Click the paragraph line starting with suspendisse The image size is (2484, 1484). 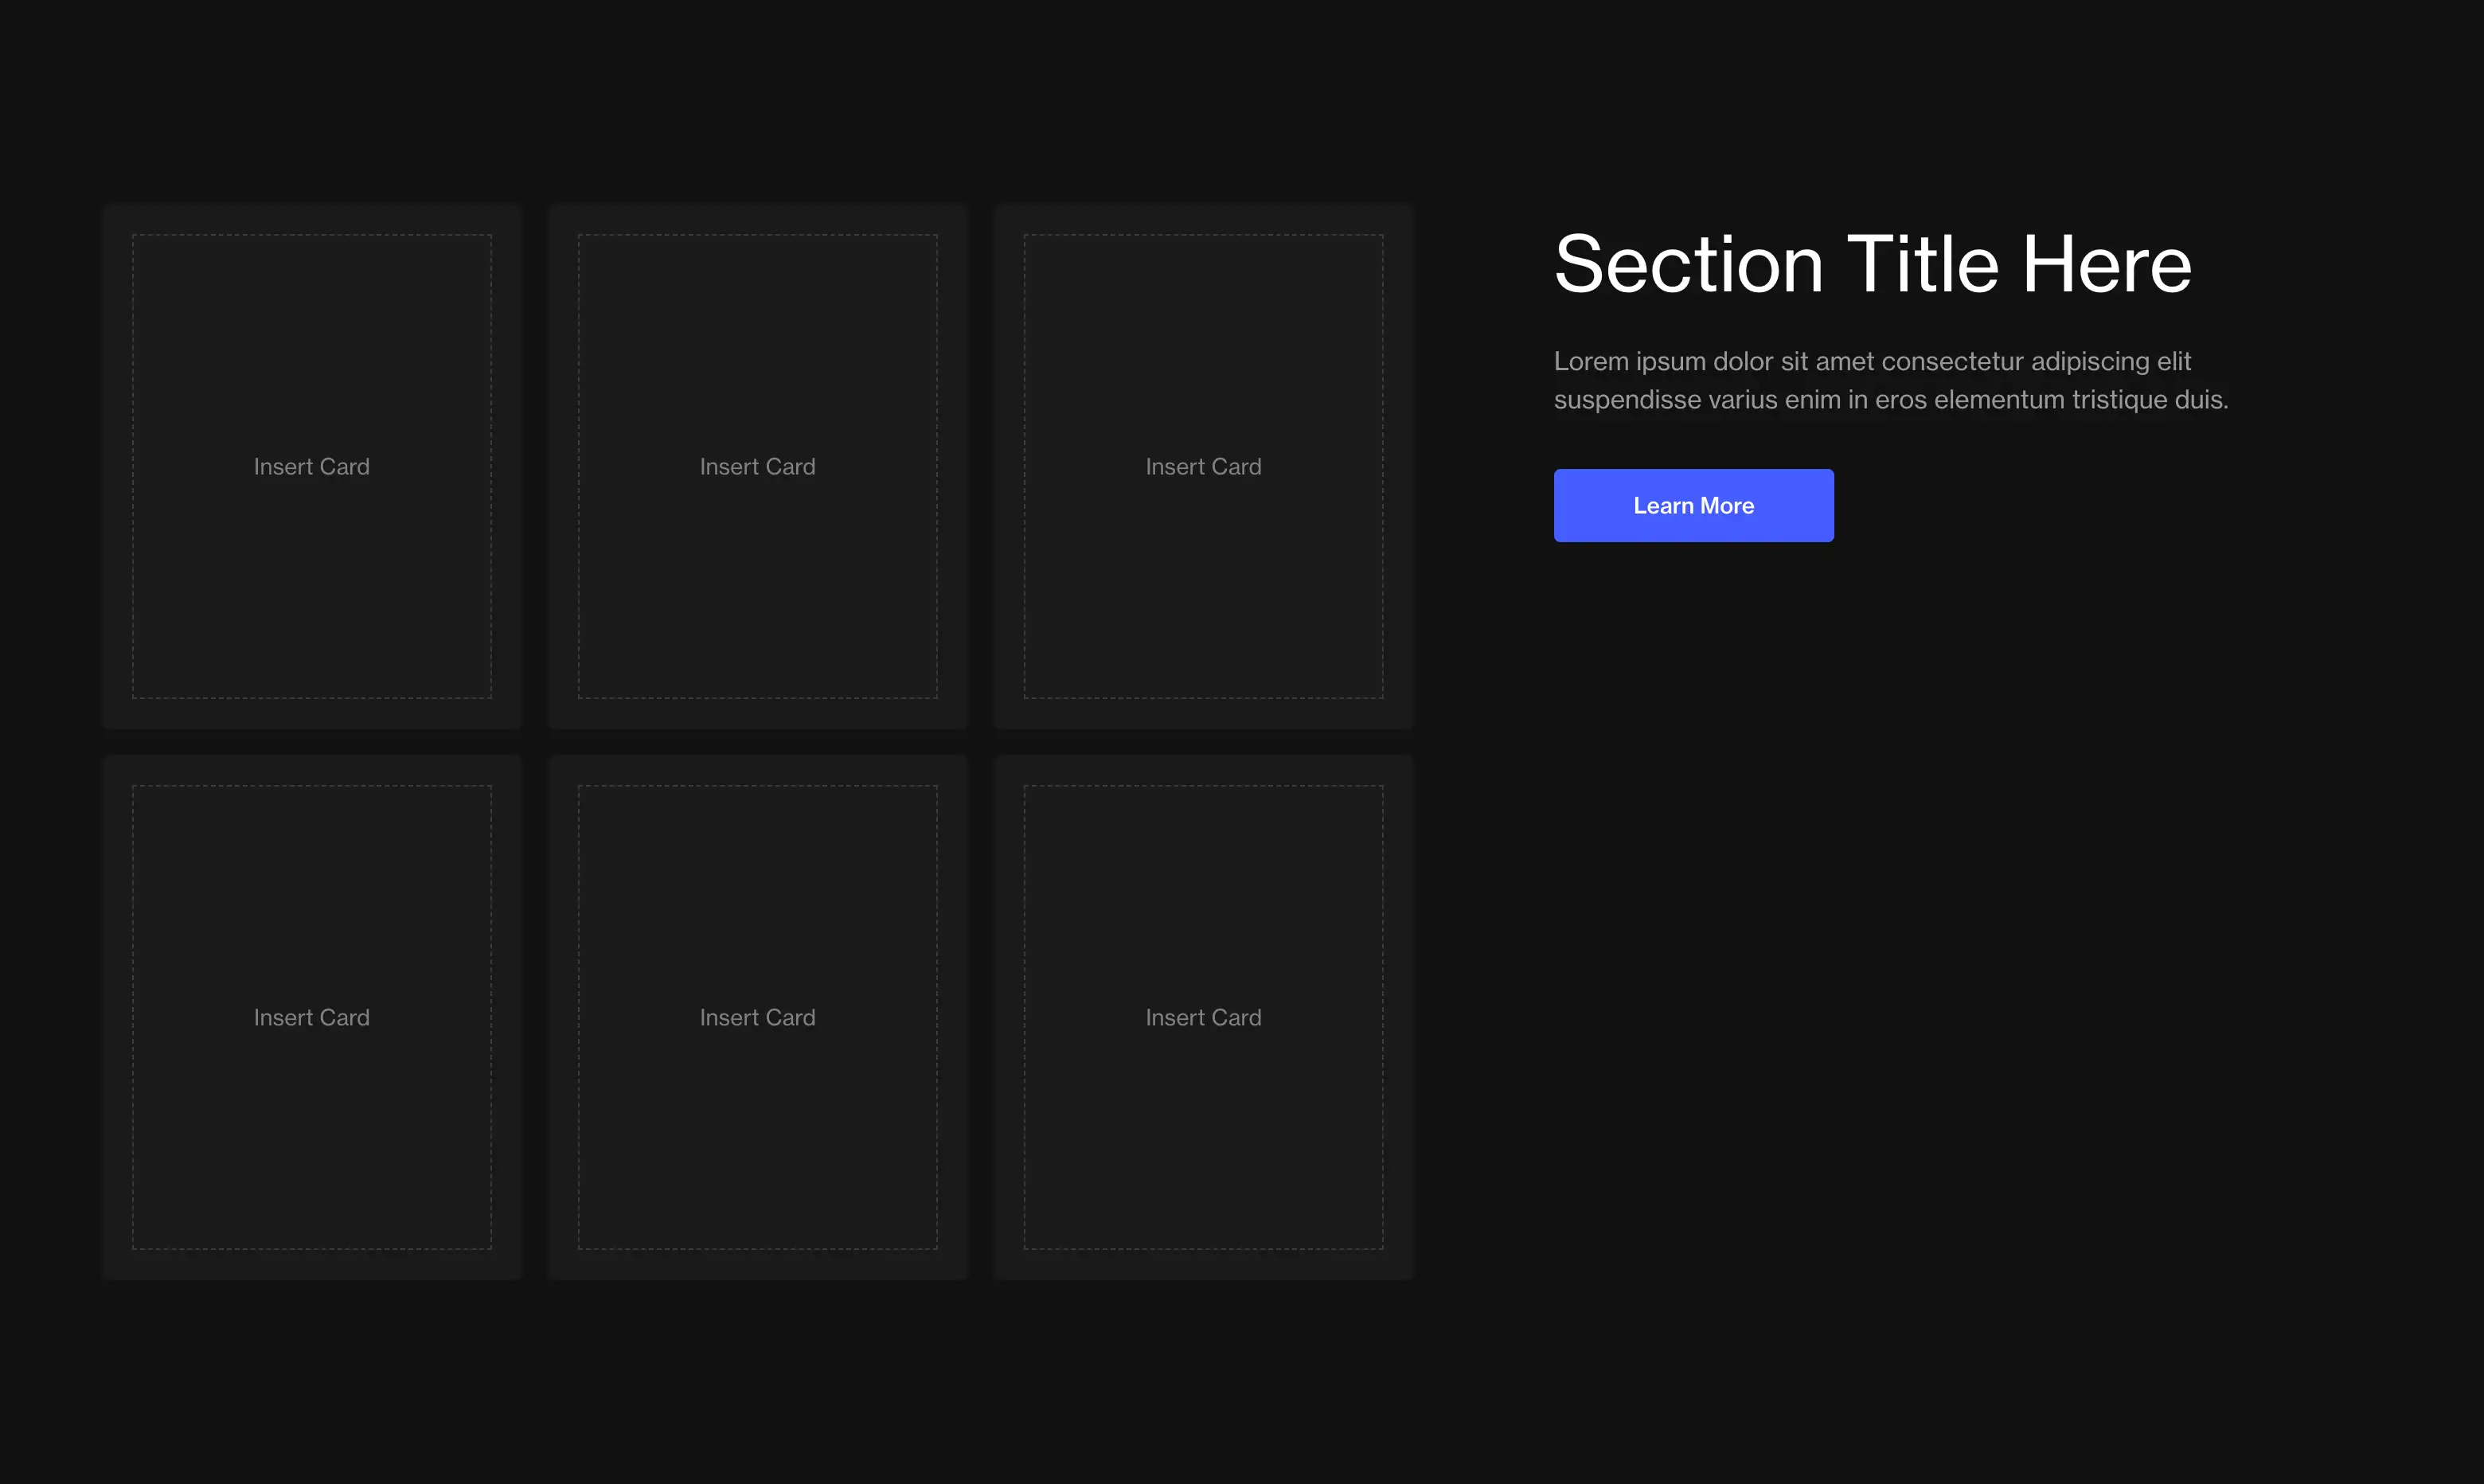click(x=1890, y=400)
